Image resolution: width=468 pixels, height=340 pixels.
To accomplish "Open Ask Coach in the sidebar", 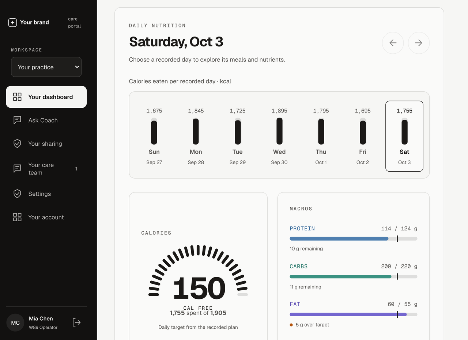I will (46, 120).
